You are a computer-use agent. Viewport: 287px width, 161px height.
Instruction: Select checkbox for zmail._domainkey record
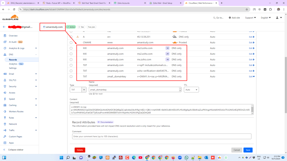point(71,77)
